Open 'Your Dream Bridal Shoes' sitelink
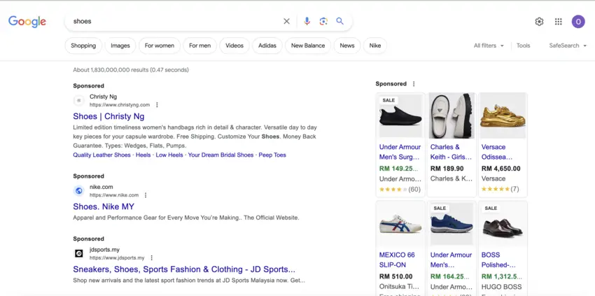Image resolution: width=595 pixels, height=296 pixels. [220, 155]
